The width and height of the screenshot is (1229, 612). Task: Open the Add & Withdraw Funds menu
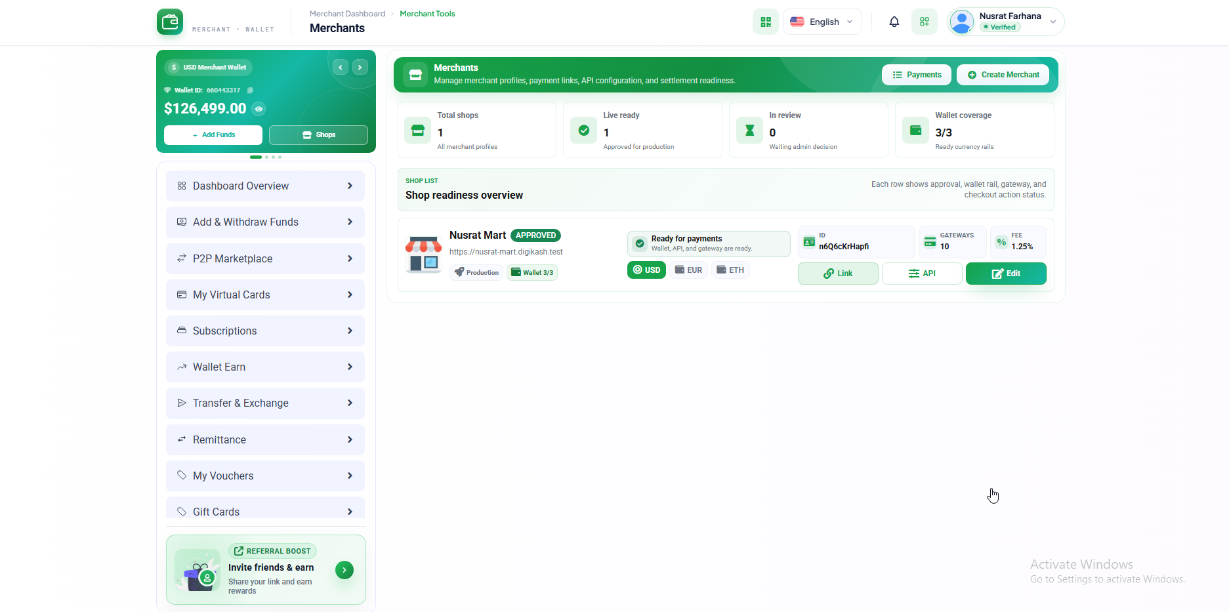coord(265,222)
